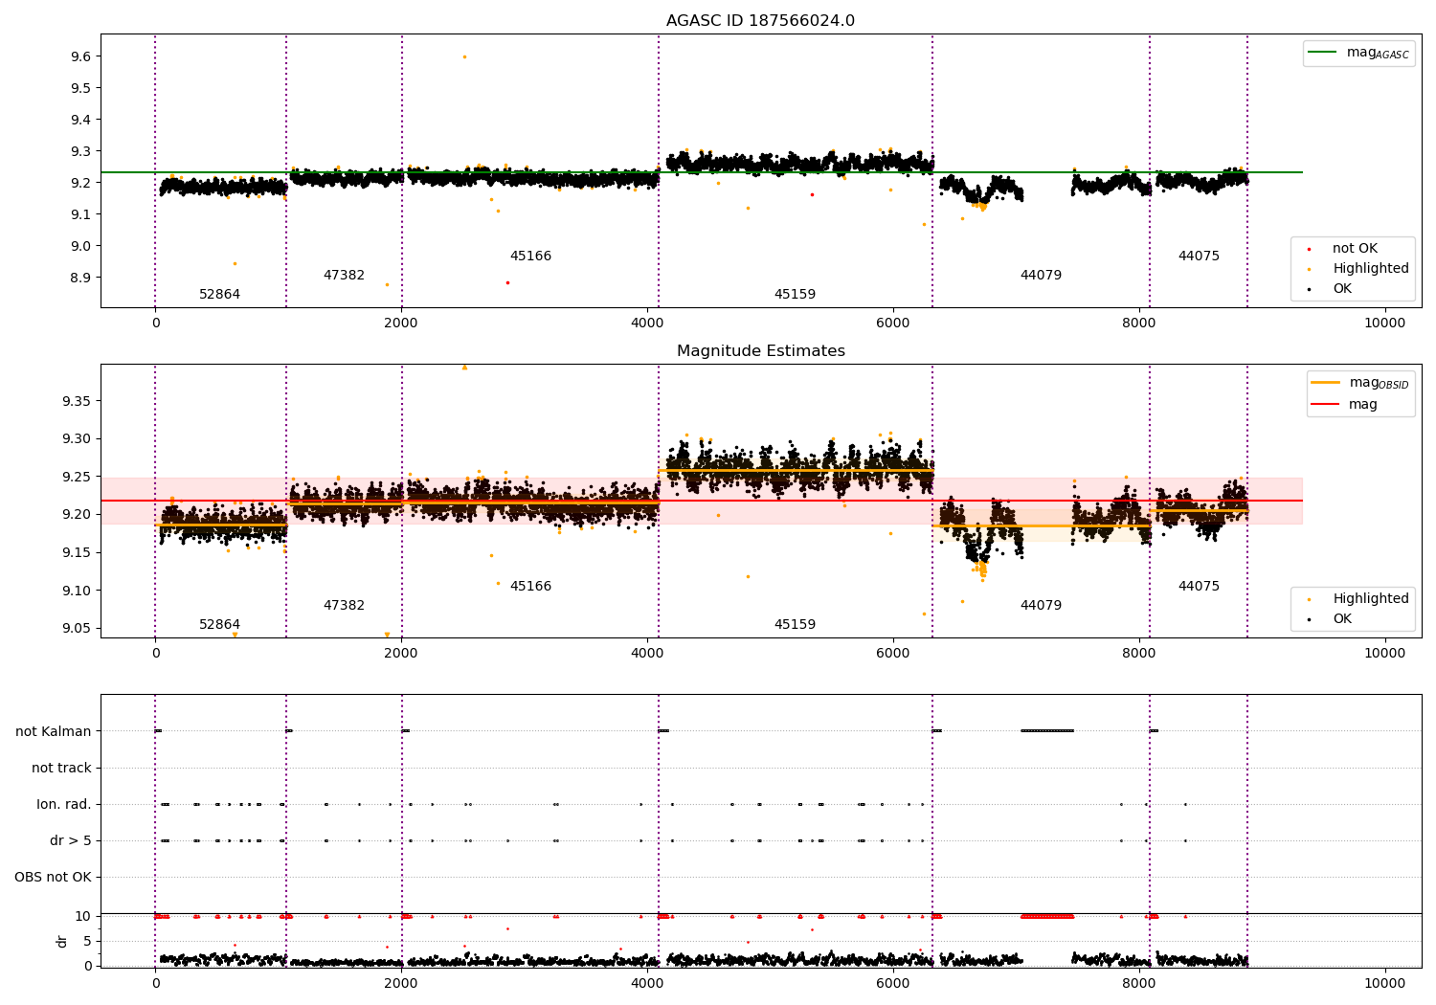Click the 9.6 y-axis tick label
The height and width of the screenshot is (1005, 1436).
tap(81, 56)
